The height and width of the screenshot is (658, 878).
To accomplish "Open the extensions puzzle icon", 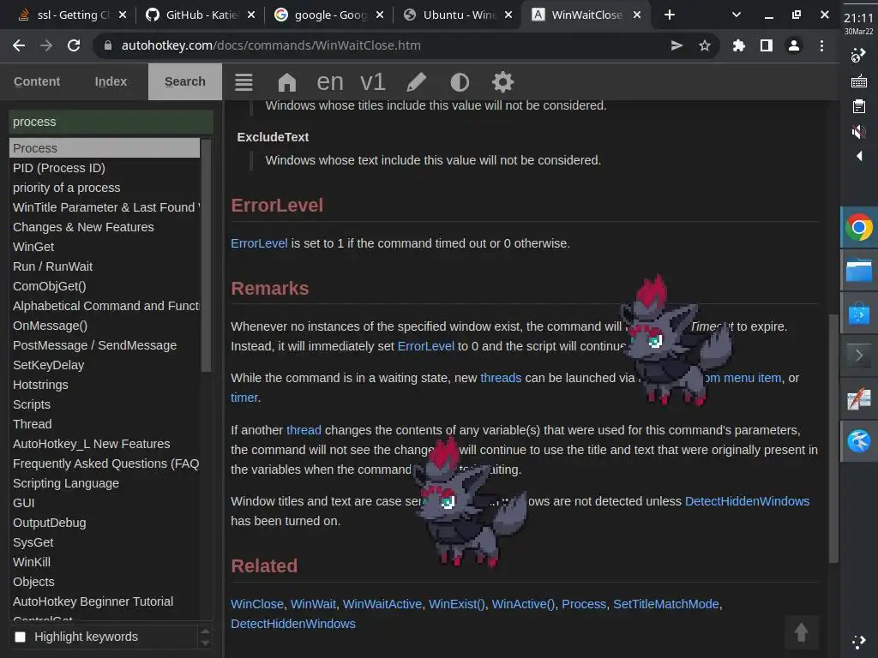I will 738,45.
